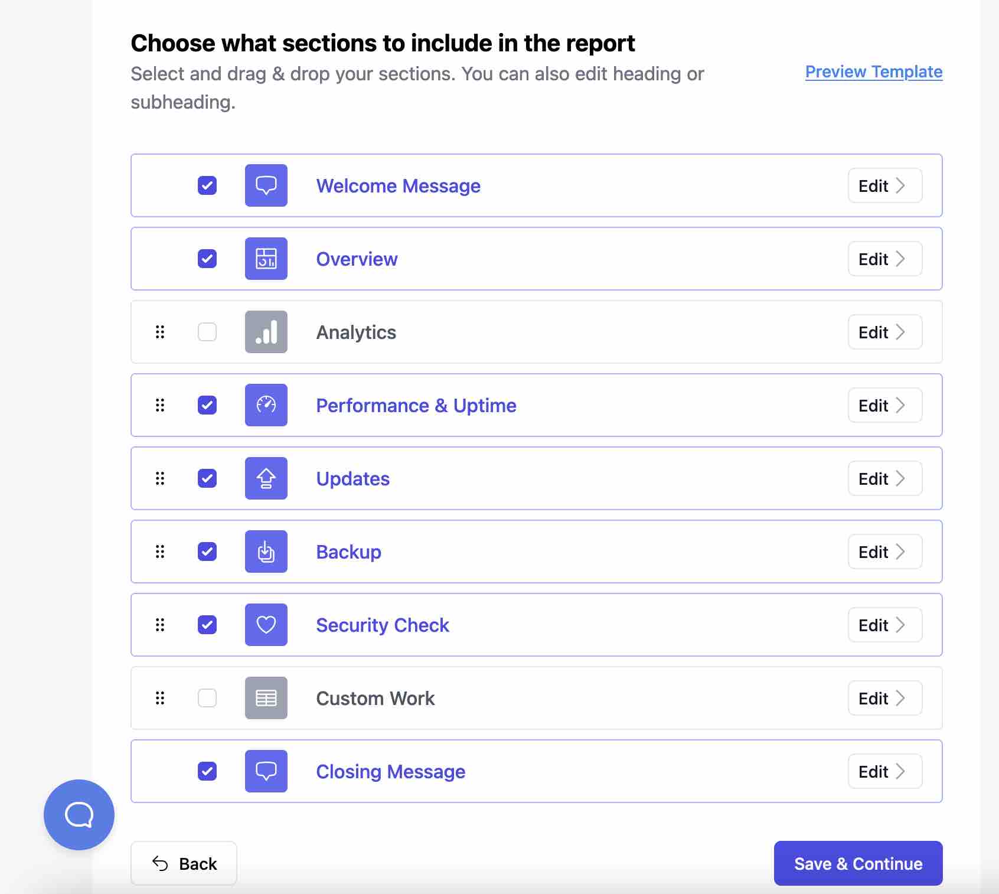Click the Backup download icon
999x894 pixels.
pos(266,552)
